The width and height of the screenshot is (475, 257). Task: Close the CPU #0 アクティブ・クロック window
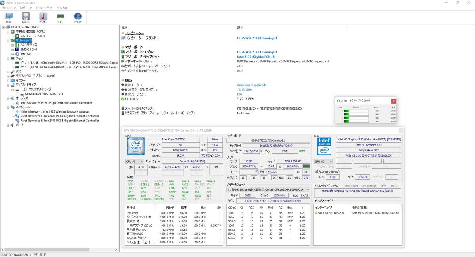[393, 101]
